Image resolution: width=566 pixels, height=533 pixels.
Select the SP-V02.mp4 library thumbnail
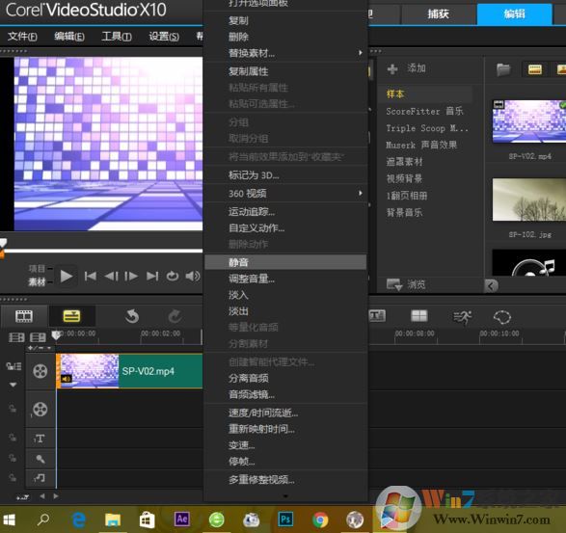coord(528,121)
